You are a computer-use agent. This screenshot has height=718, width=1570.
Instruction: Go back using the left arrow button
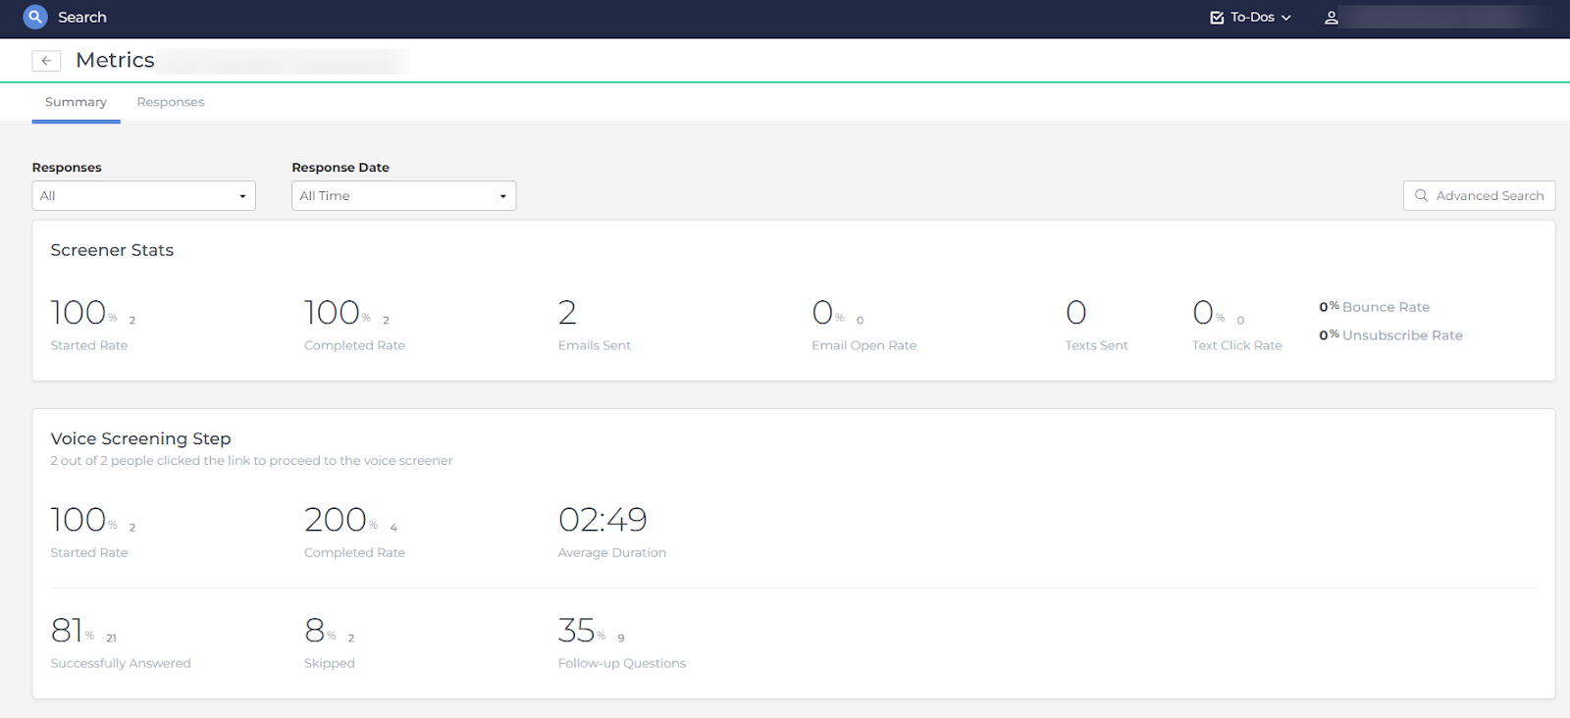(46, 61)
